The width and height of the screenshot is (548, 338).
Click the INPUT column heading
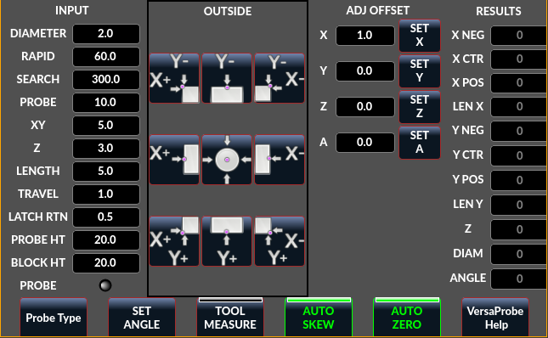tap(72, 10)
